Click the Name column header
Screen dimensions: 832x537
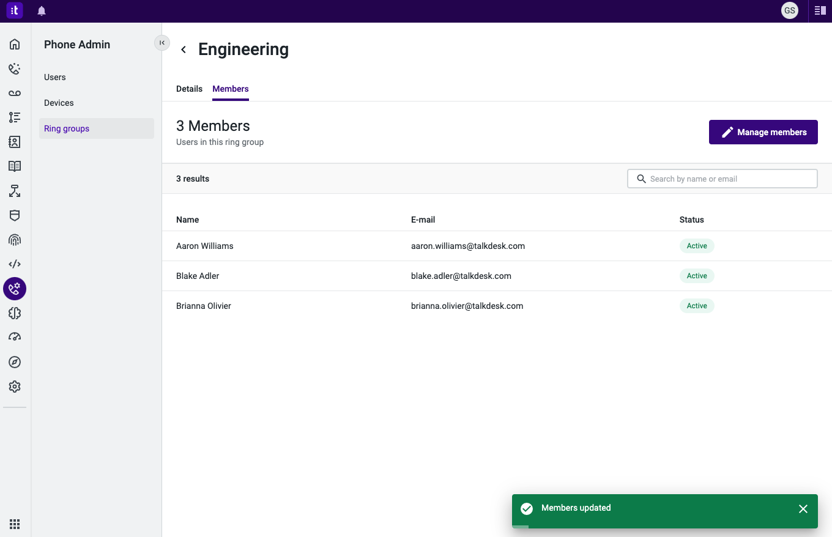click(x=187, y=220)
